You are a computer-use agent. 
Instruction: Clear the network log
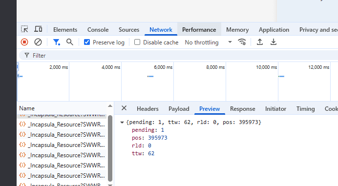coord(38,42)
